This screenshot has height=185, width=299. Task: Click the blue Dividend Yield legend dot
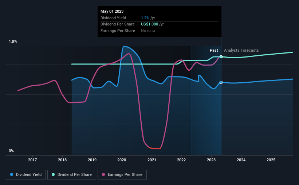click(12, 174)
